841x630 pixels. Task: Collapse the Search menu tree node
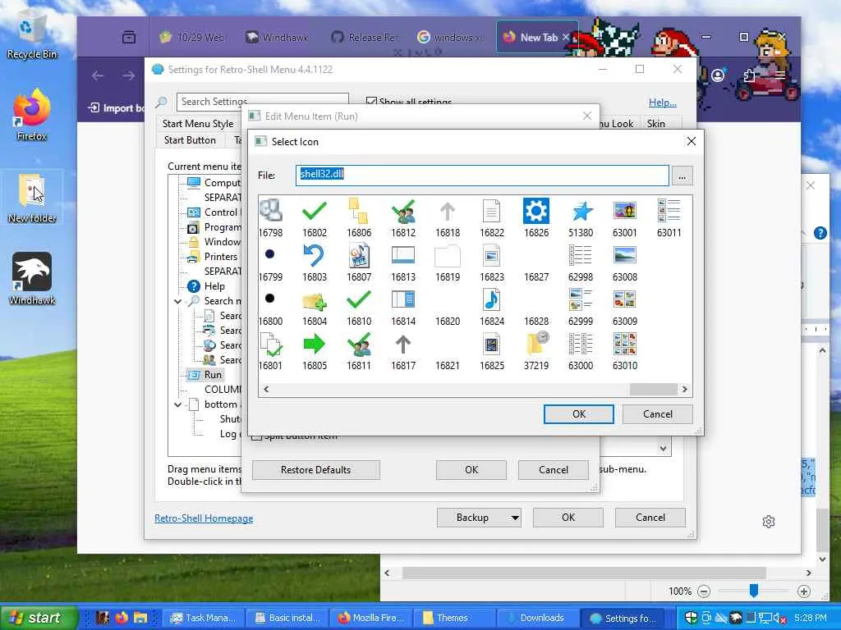(177, 302)
